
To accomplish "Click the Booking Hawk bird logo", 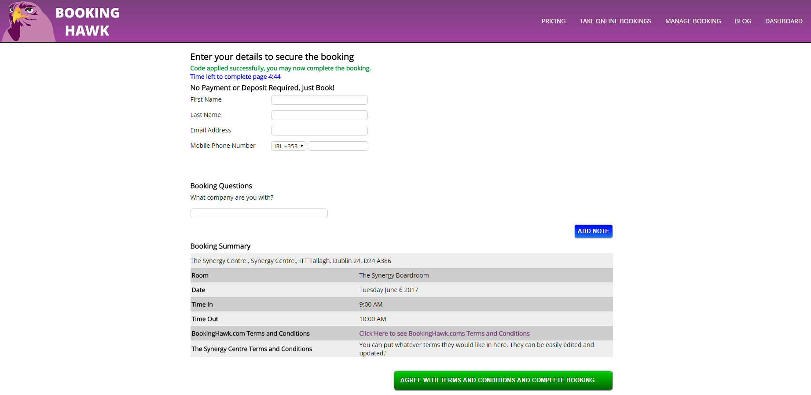I will 28,22.
